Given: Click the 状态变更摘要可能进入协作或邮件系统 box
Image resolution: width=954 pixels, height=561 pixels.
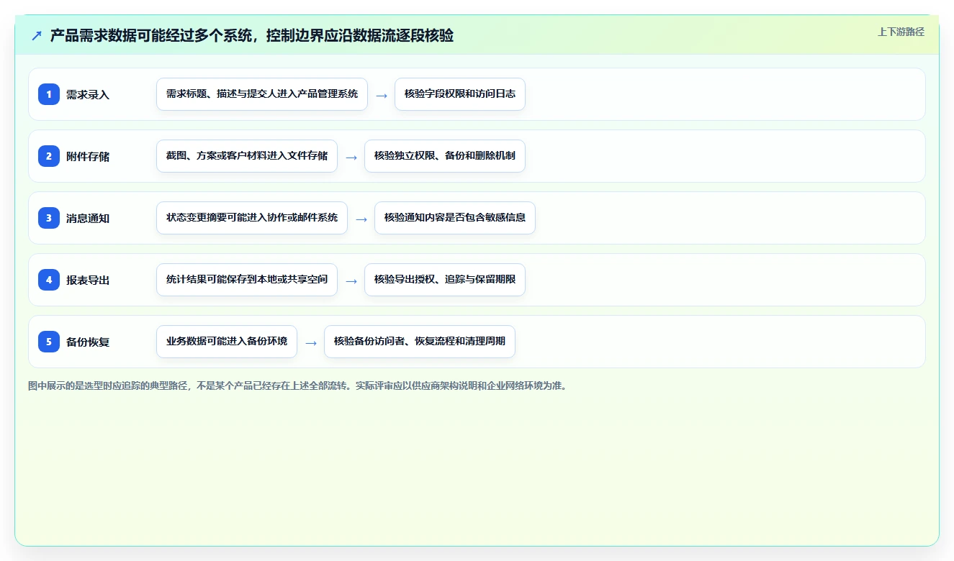Looking at the screenshot, I should click(x=252, y=218).
